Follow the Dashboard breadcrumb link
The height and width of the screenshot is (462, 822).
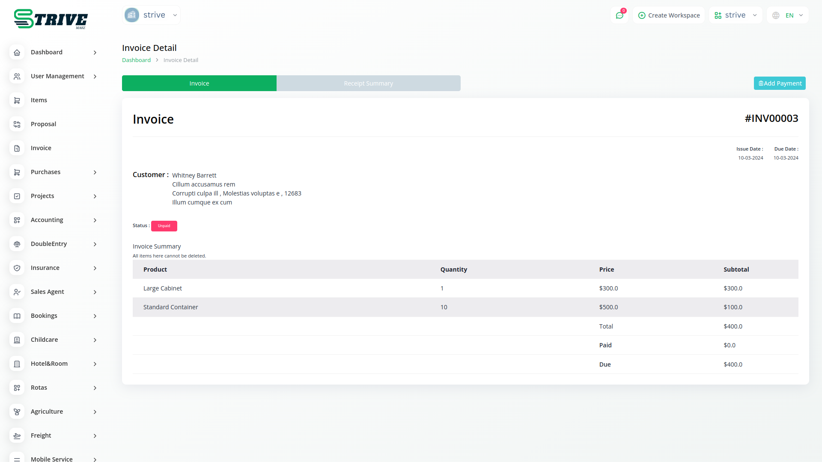coord(136,60)
